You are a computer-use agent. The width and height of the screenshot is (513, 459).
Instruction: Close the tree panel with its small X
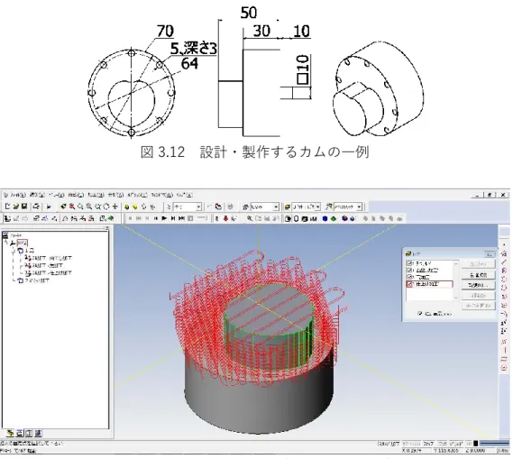pyautogui.click(x=106, y=227)
